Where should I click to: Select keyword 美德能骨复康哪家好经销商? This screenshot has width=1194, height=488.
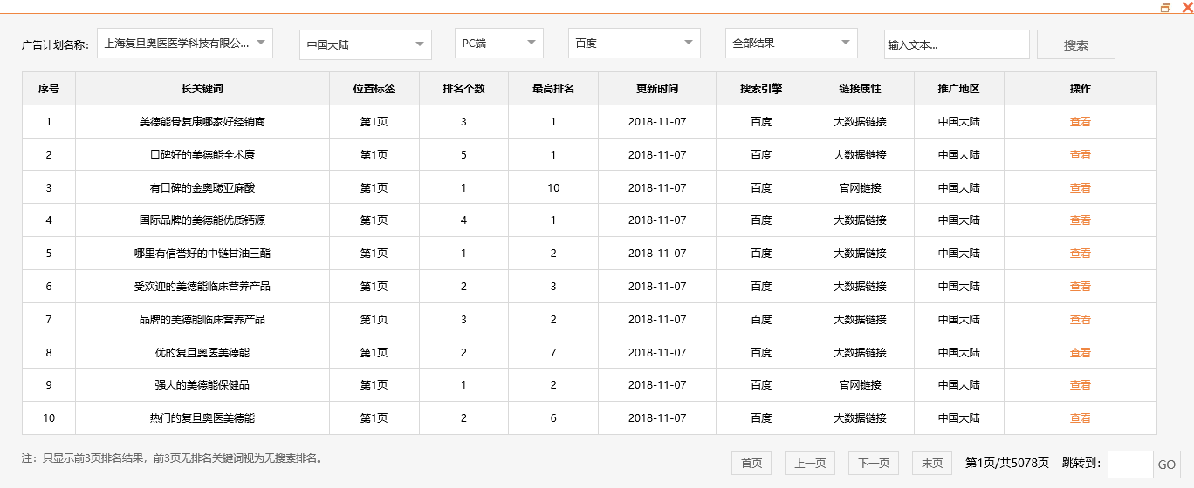click(x=202, y=122)
